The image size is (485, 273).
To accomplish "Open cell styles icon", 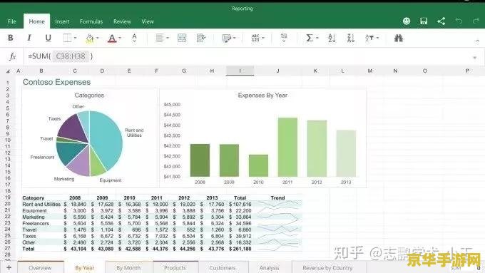I will [x=227, y=38].
